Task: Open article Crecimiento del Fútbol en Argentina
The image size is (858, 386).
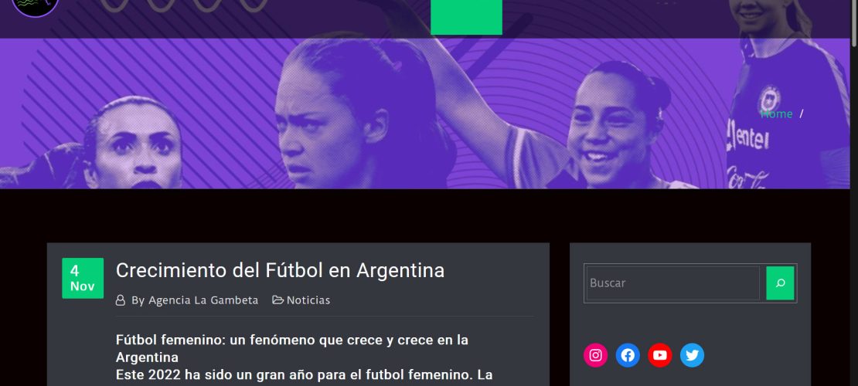Action: [280, 270]
